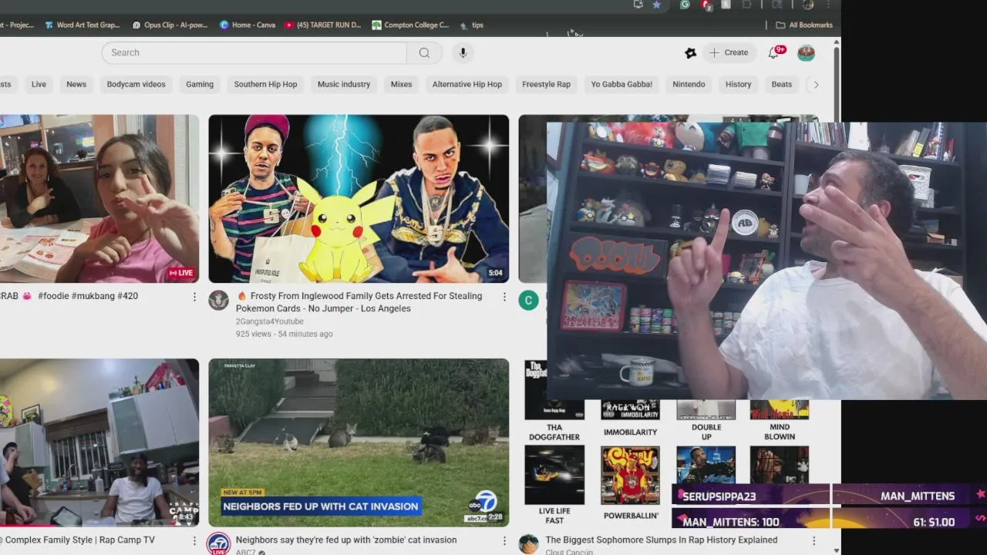Click the Create button

[728, 52]
